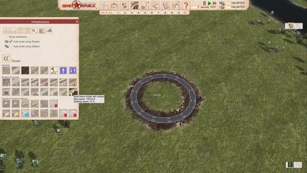The image size is (307, 173).
Task: Click the magnifier icon near the top-right corner
Action: pyautogui.click(x=298, y=25)
